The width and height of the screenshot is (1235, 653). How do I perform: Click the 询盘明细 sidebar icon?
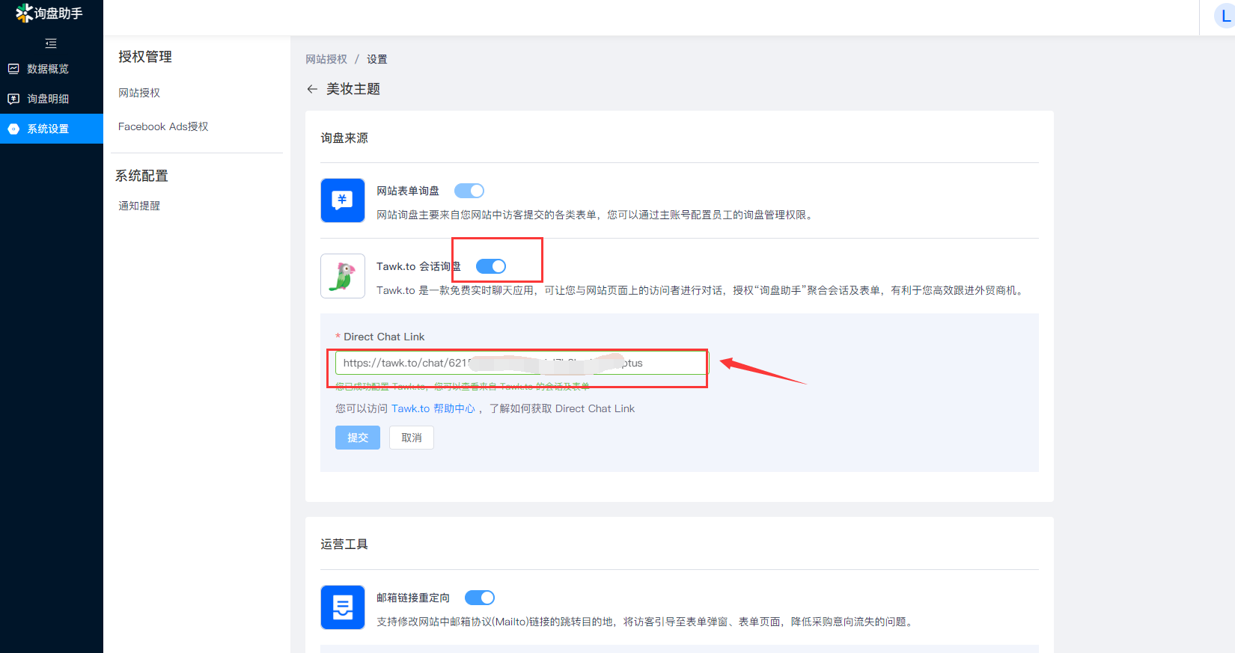tap(13, 99)
